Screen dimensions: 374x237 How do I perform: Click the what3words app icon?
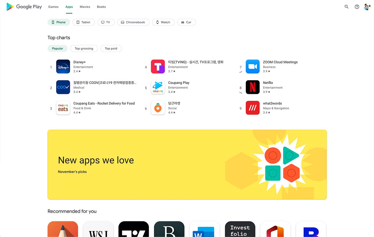[252, 108]
